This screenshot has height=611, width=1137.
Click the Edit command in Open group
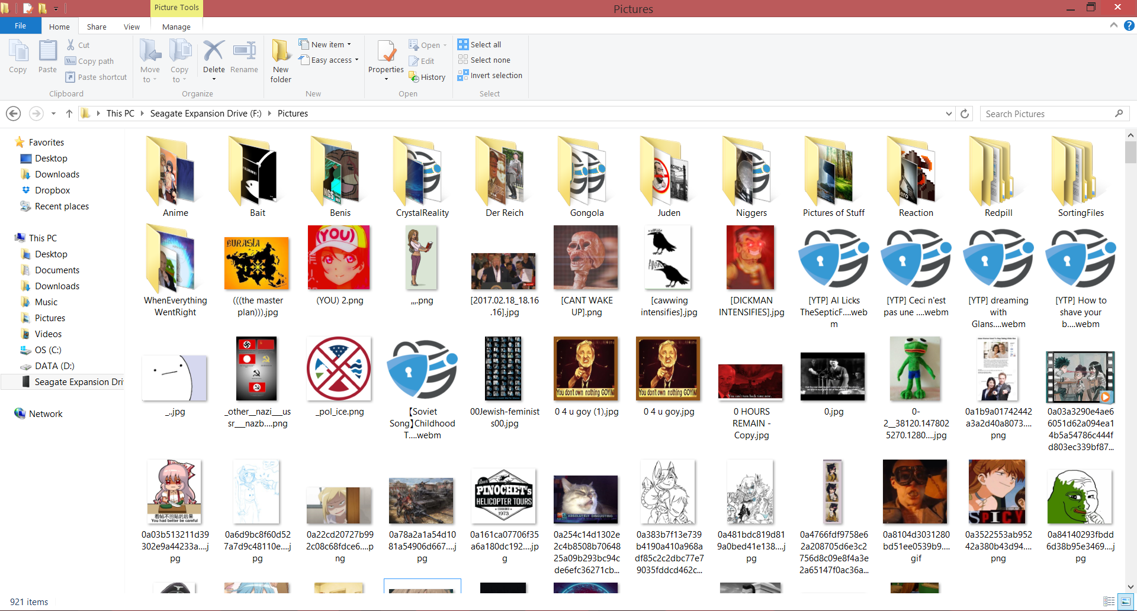tap(422, 61)
